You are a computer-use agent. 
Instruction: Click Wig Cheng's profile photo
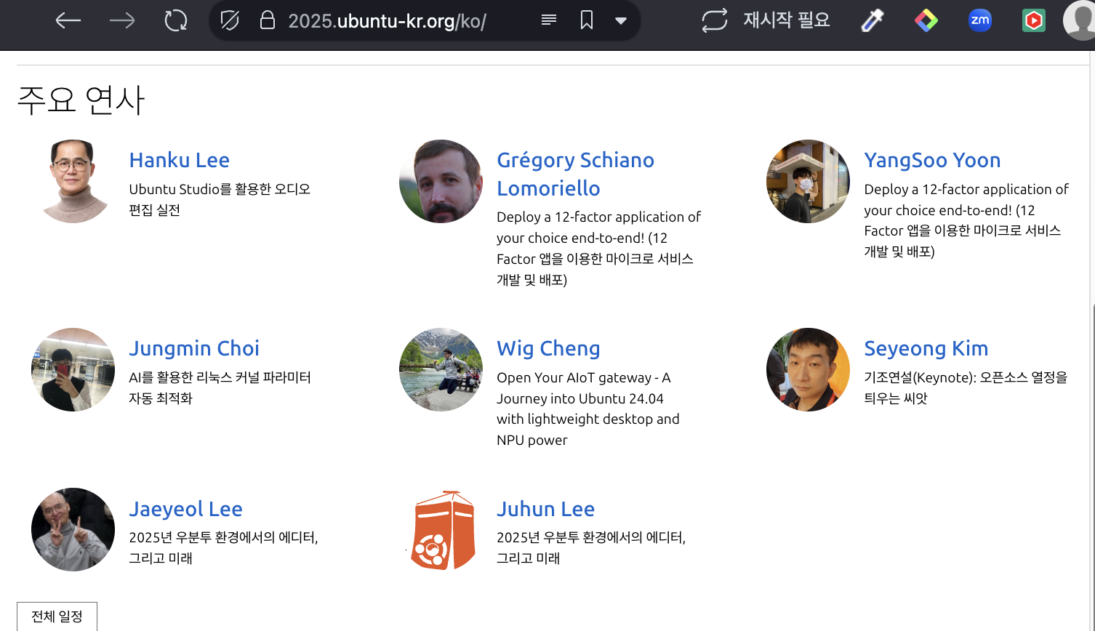point(441,369)
